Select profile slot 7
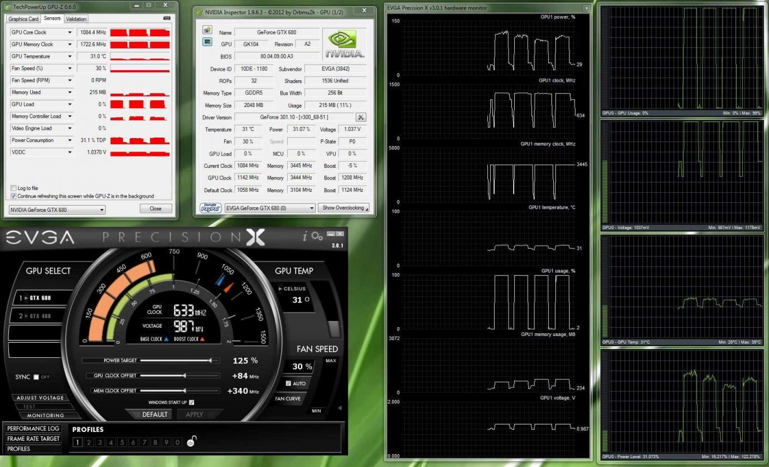 coord(144,442)
